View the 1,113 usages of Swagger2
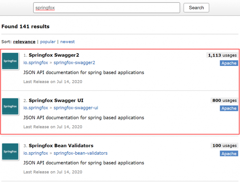240x182 pixels. pos(222,55)
